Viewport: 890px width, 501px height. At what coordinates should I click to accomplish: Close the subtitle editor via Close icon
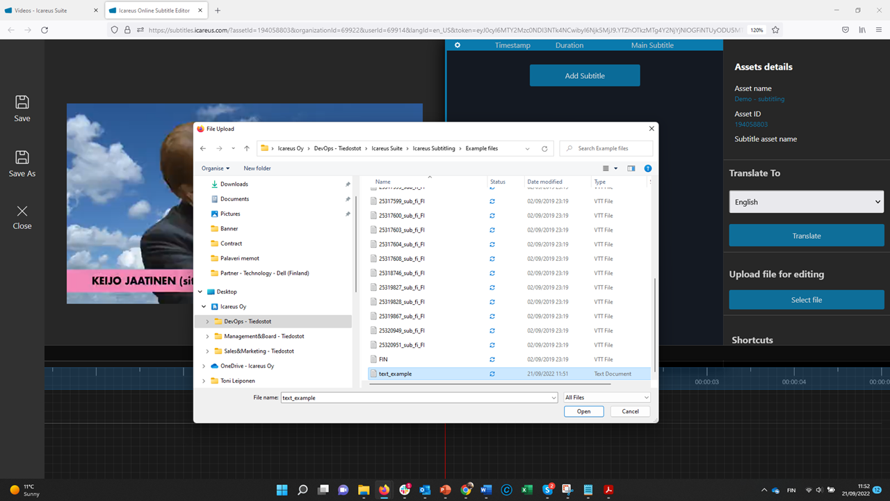pos(22,211)
